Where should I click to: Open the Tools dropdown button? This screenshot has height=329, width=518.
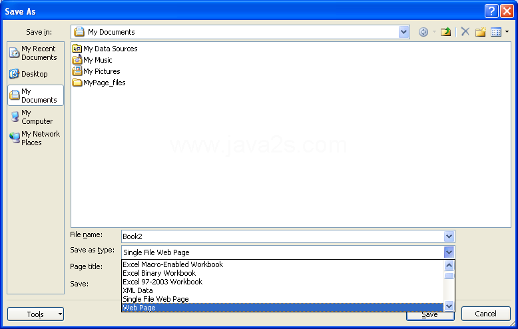pos(35,314)
